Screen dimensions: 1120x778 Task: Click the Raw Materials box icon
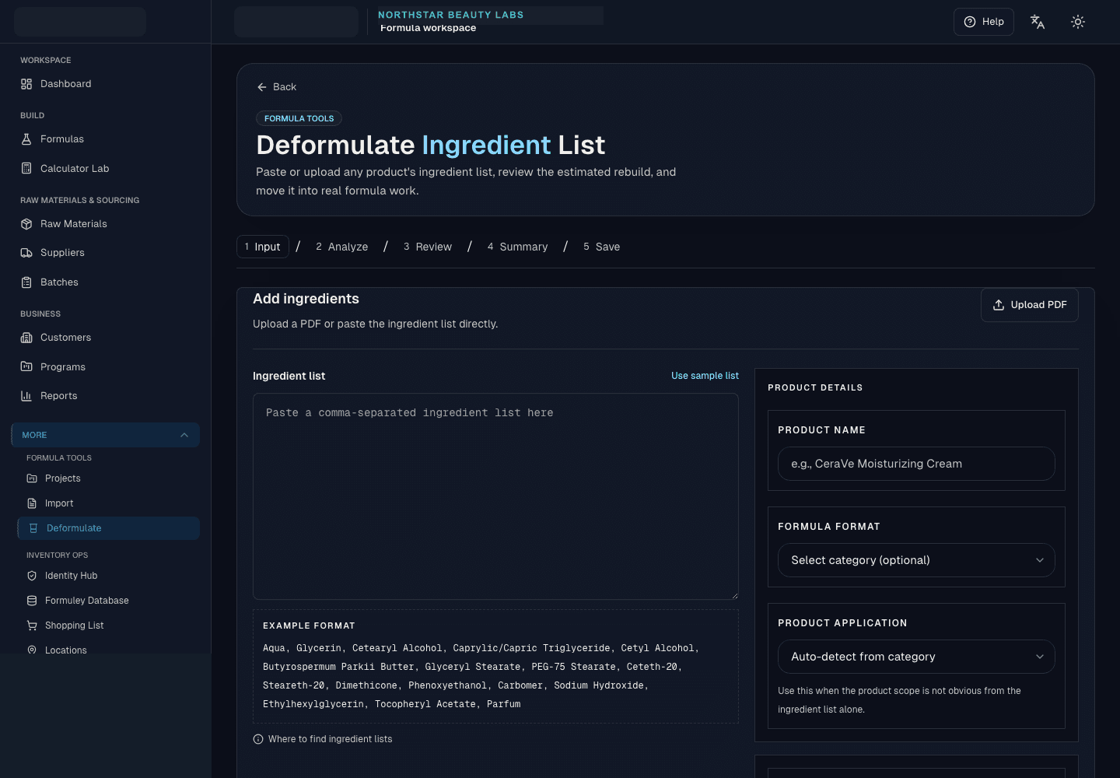[x=26, y=224]
